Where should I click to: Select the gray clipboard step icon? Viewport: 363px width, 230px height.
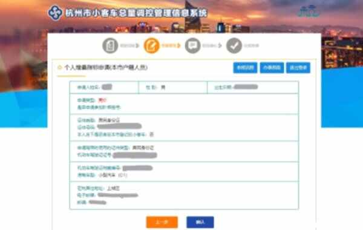[110, 45]
